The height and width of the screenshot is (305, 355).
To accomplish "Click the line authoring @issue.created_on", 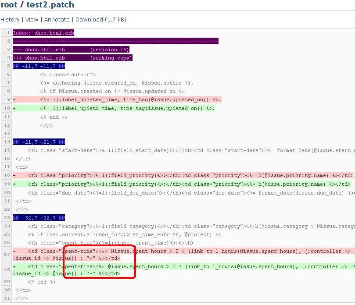I will pyautogui.click(x=117, y=83).
